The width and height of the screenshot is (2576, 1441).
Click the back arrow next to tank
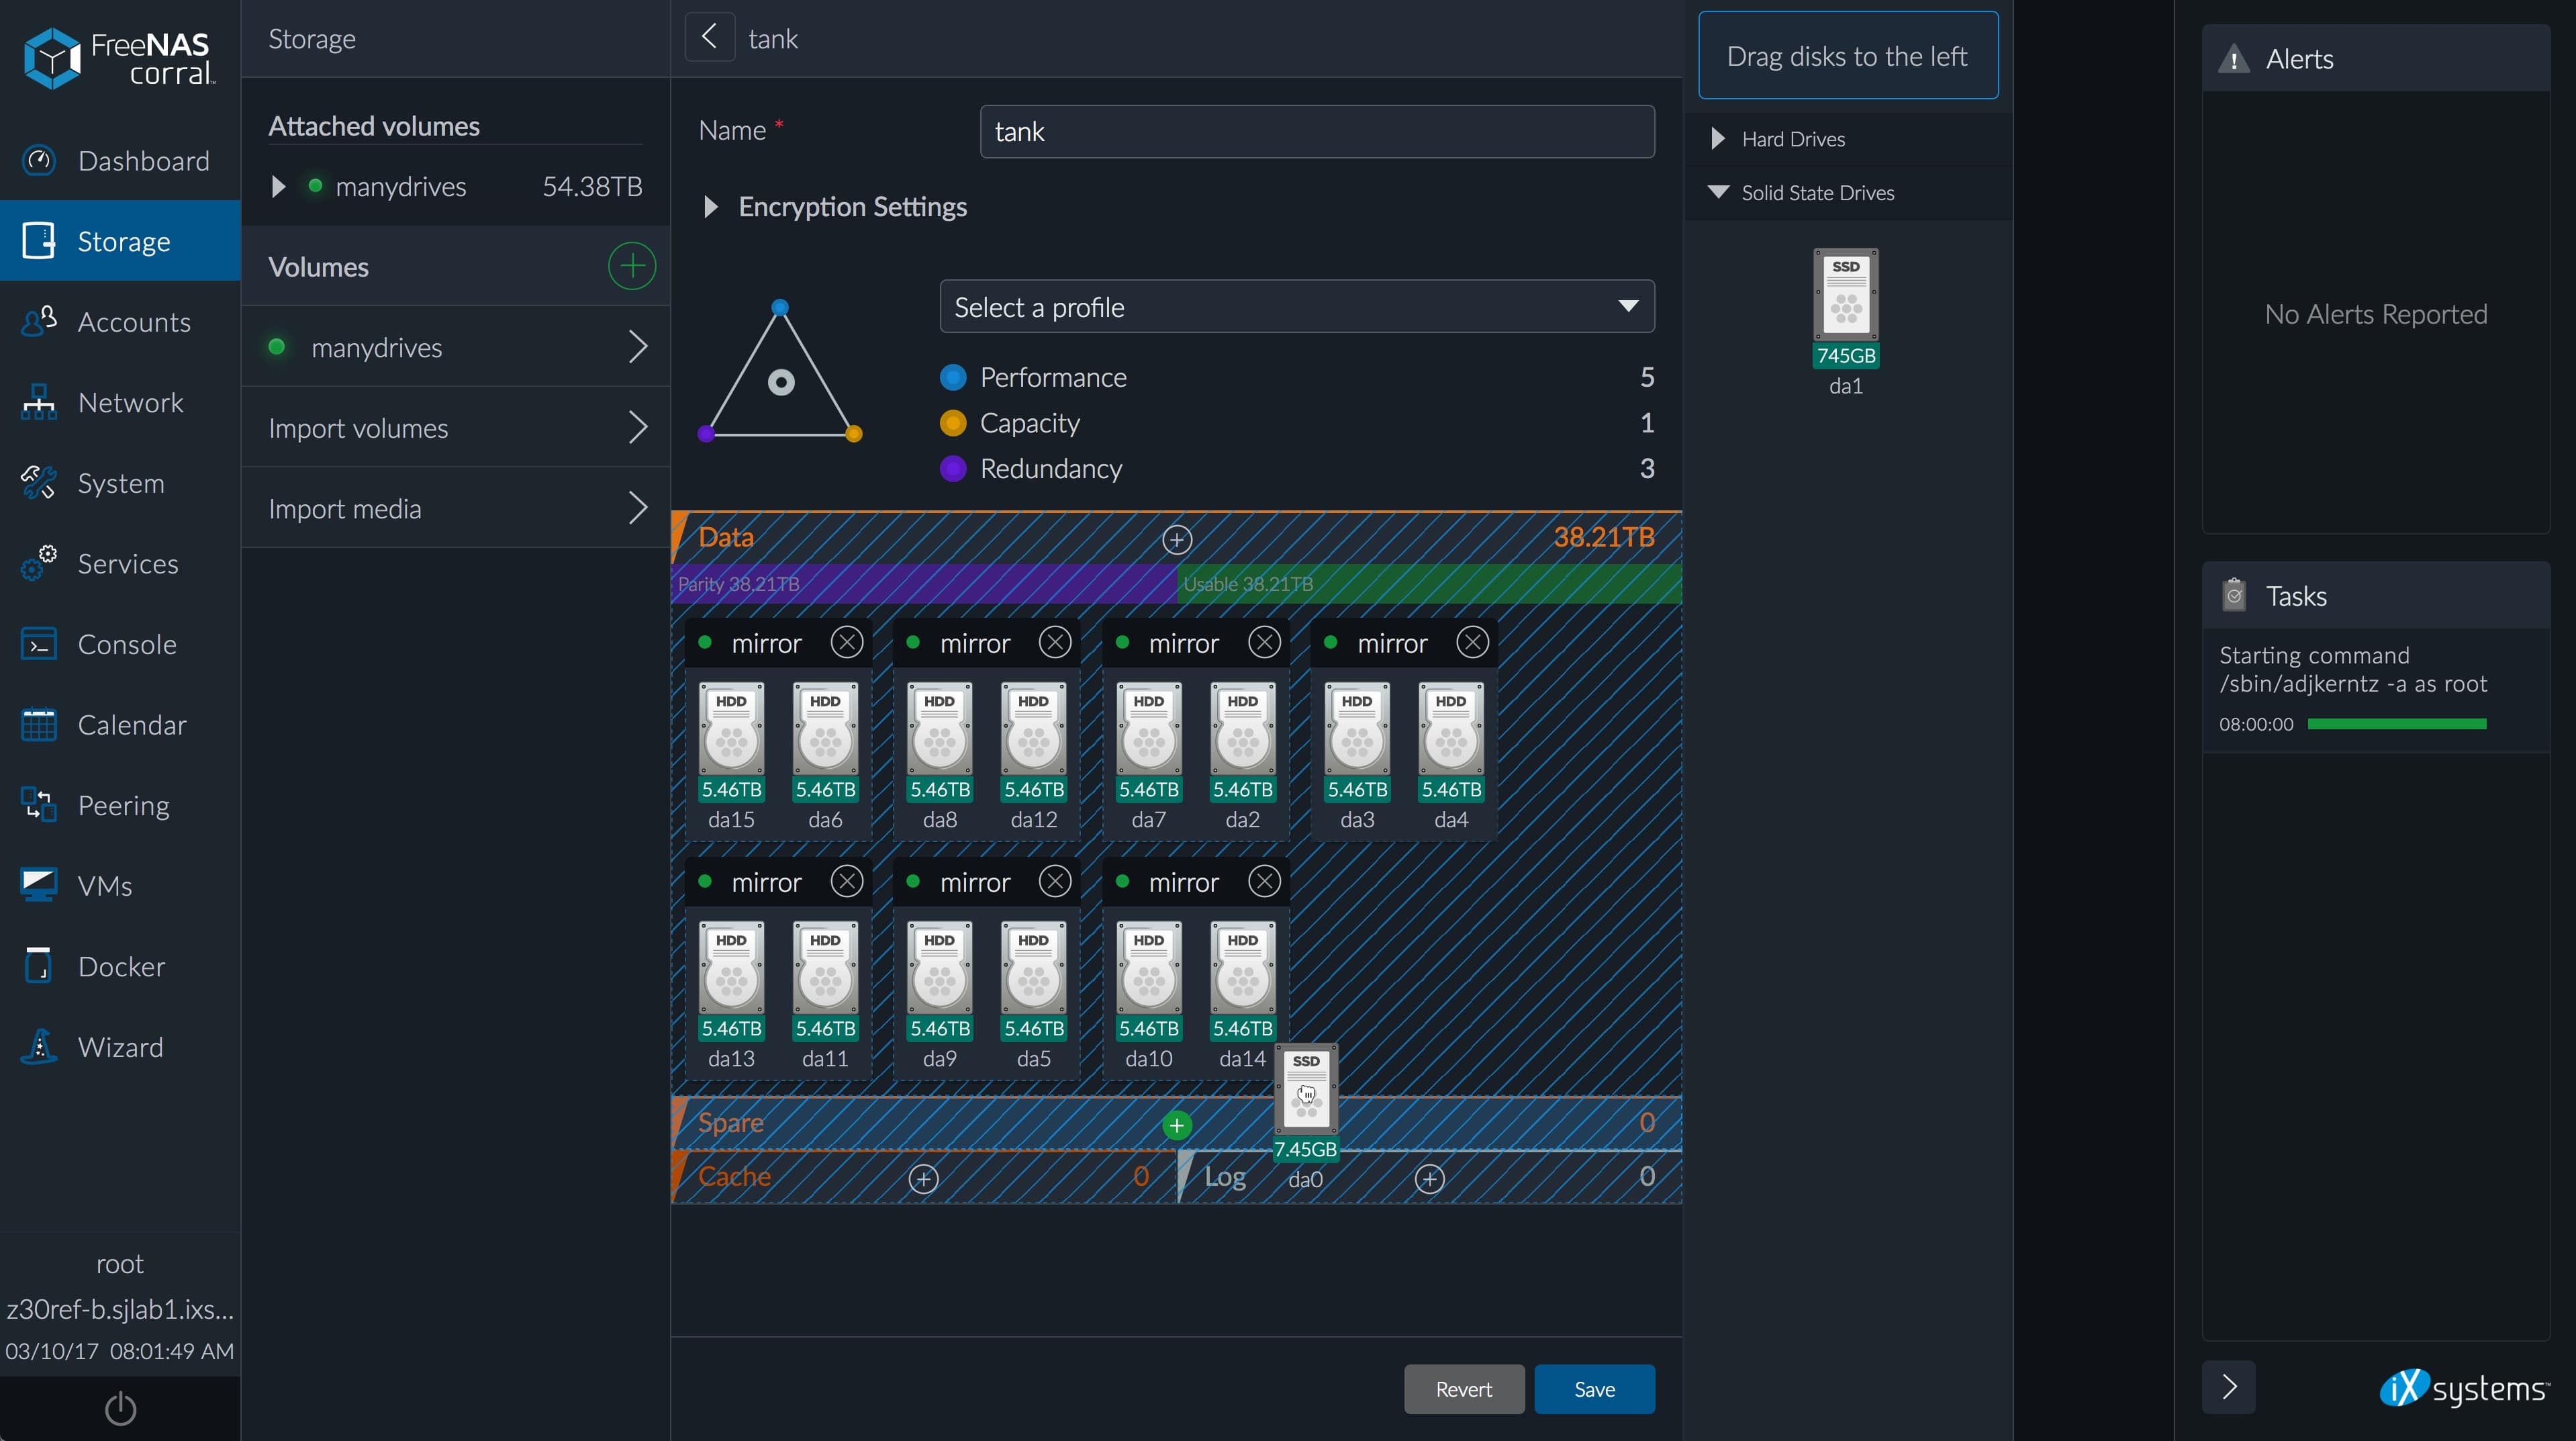click(x=709, y=38)
